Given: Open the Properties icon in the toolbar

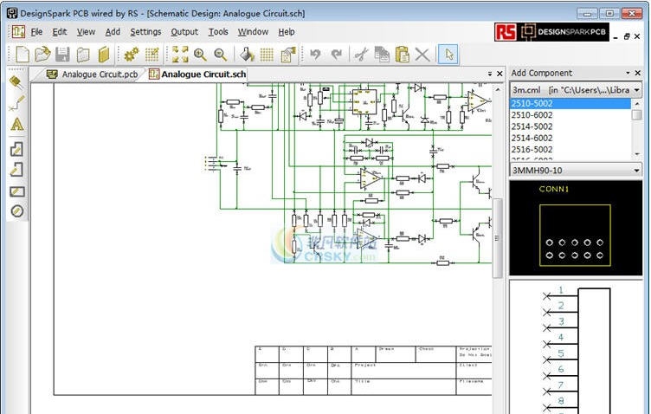Looking at the screenshot, I should (288, 55).
